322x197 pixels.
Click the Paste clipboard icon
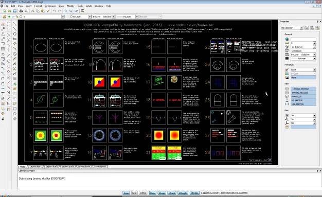43,11
